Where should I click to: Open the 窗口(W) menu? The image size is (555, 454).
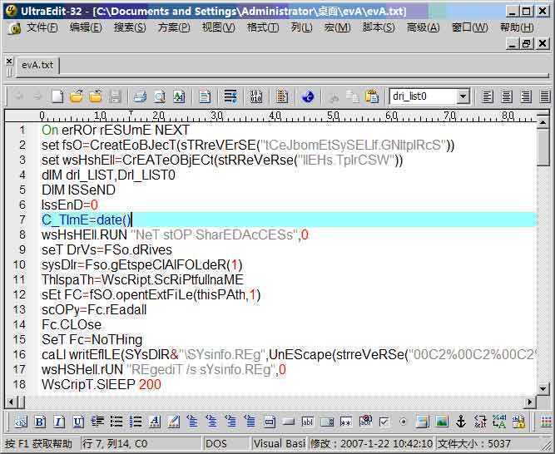469,27
